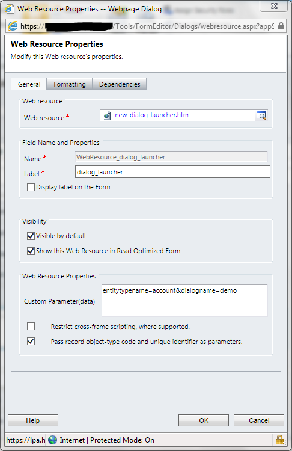Viewport: 292px width, 451px height.
Task: Click the dialog title bar page icon
Action: coord(10,9)
